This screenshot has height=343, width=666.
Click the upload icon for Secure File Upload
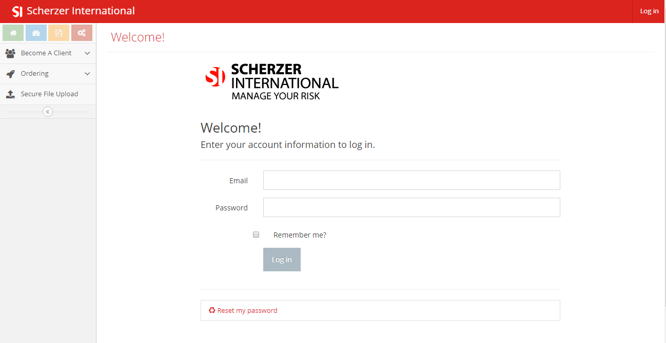10,94
